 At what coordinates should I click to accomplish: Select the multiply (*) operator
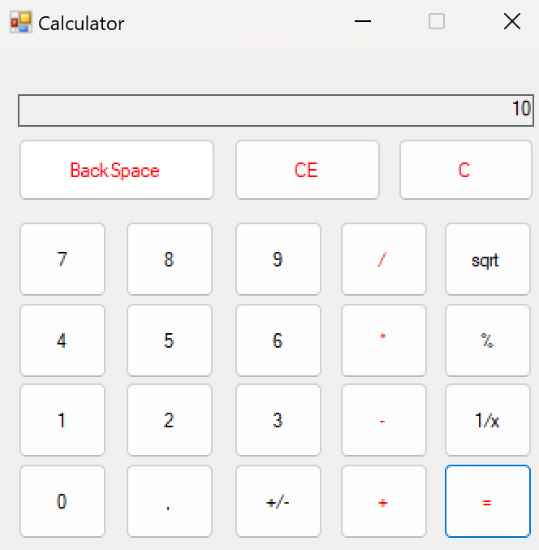coord(384,340)
